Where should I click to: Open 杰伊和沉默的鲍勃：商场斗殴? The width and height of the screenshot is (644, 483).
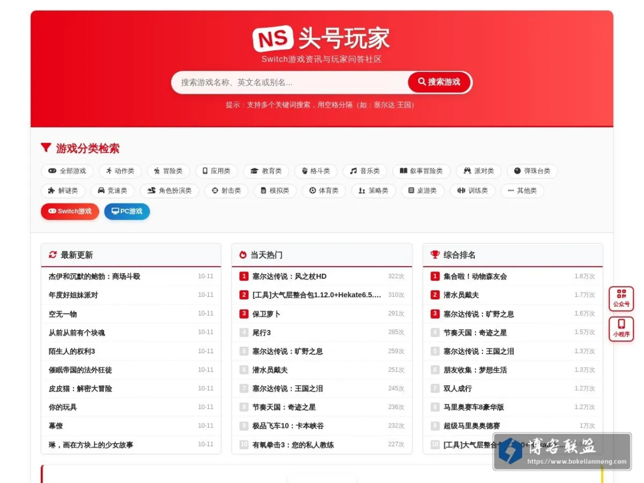94,276
